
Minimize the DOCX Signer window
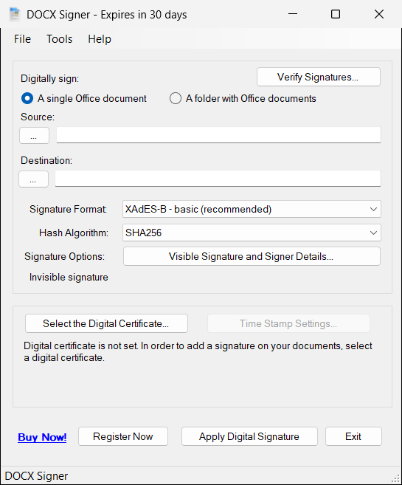tap(293, 14)
